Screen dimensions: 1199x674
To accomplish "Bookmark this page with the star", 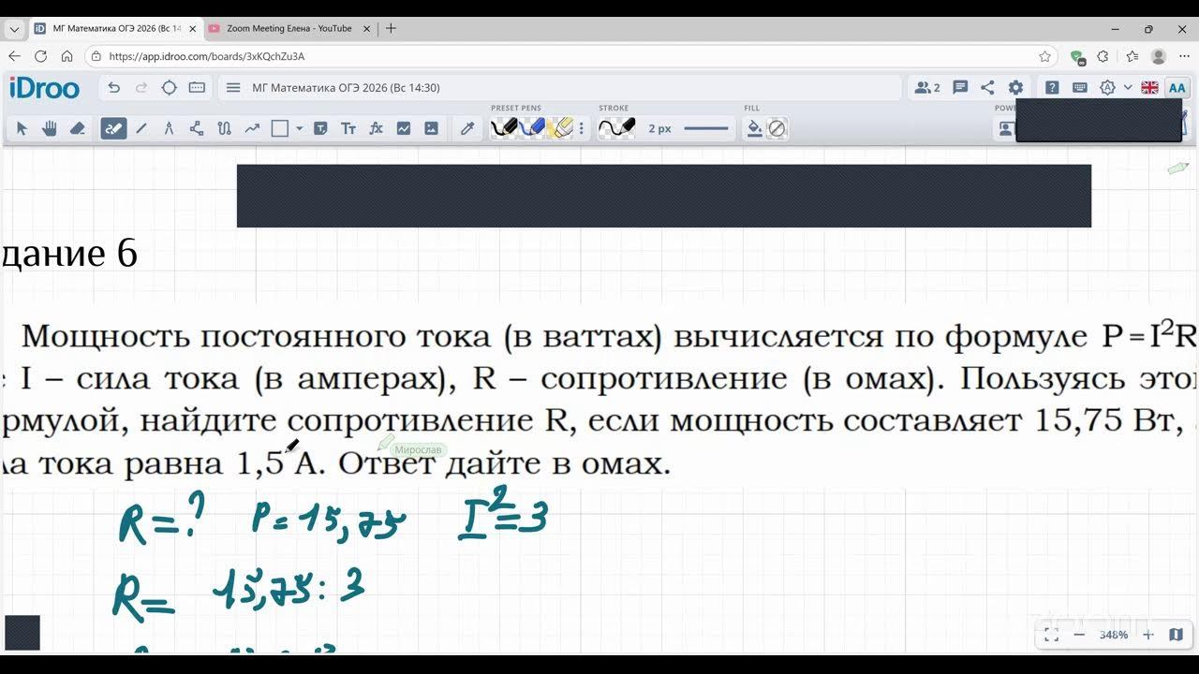I will coord(1045,56).
